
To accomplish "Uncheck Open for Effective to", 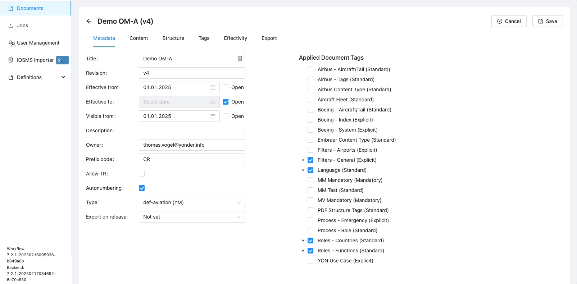I will tap(226, 102).
